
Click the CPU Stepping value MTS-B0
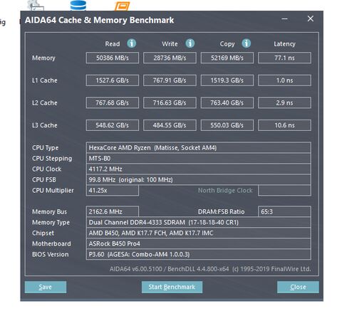199,159
